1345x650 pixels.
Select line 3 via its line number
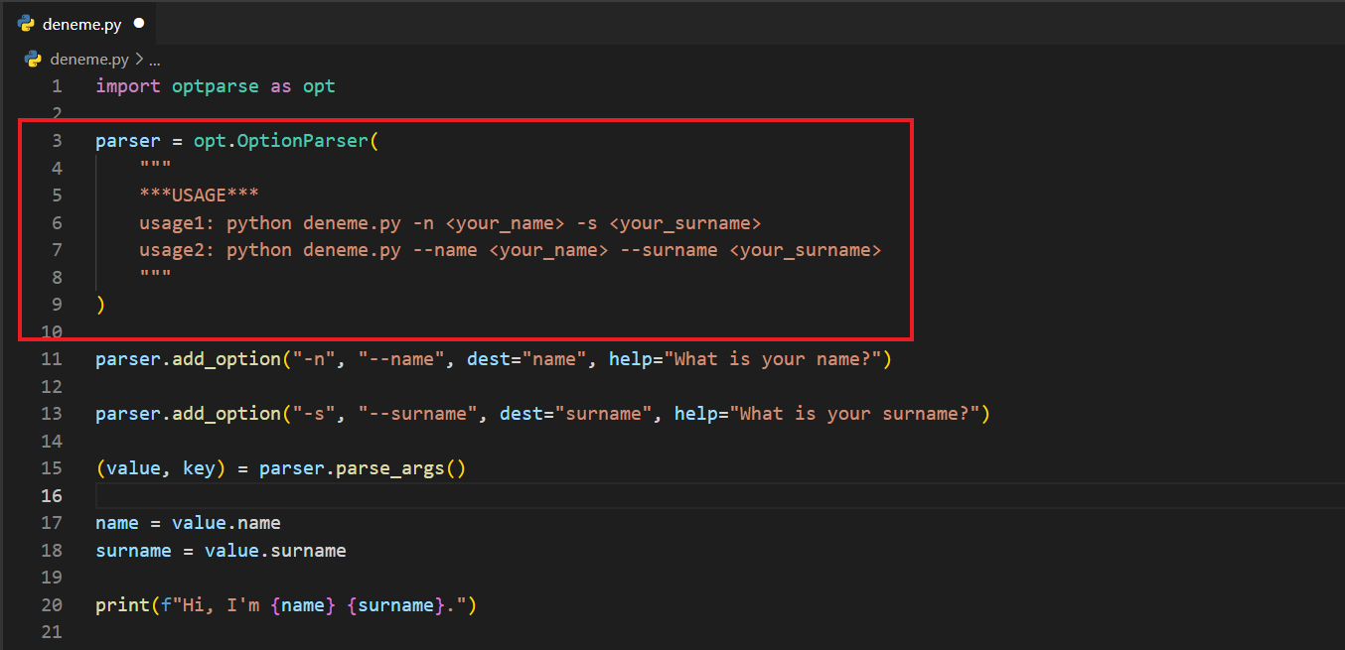point(57,141)
